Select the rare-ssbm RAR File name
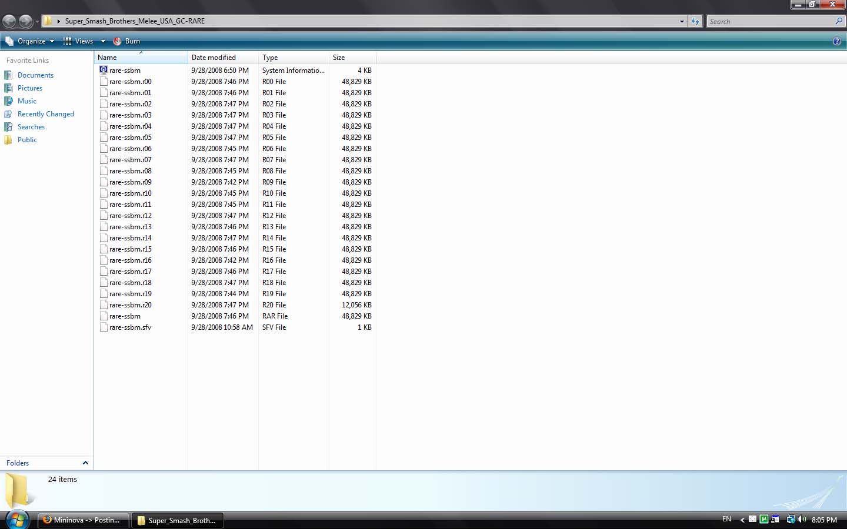This screenshot has width=847, height=529. pos(125,316)
